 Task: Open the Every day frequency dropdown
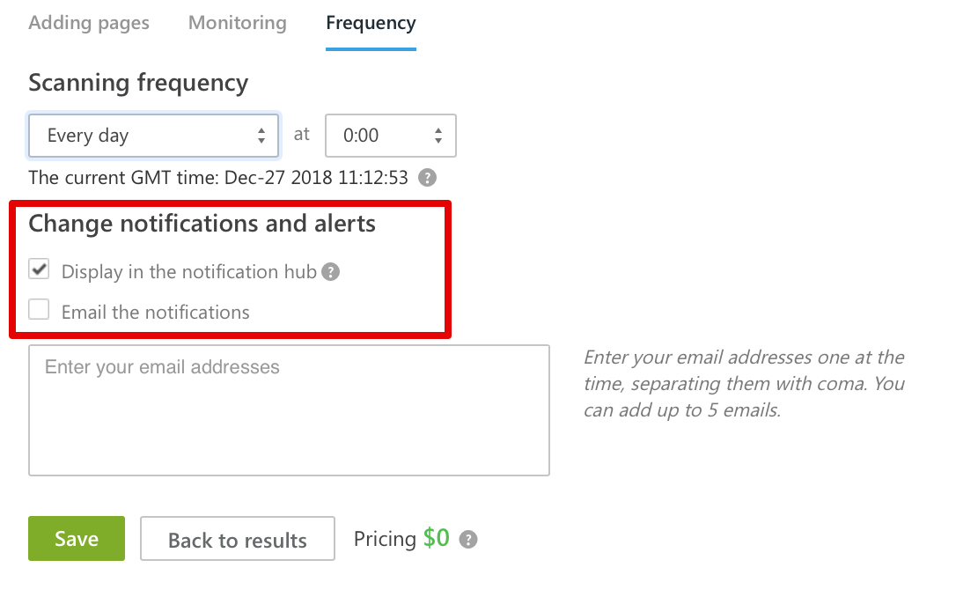click(154, 136)
